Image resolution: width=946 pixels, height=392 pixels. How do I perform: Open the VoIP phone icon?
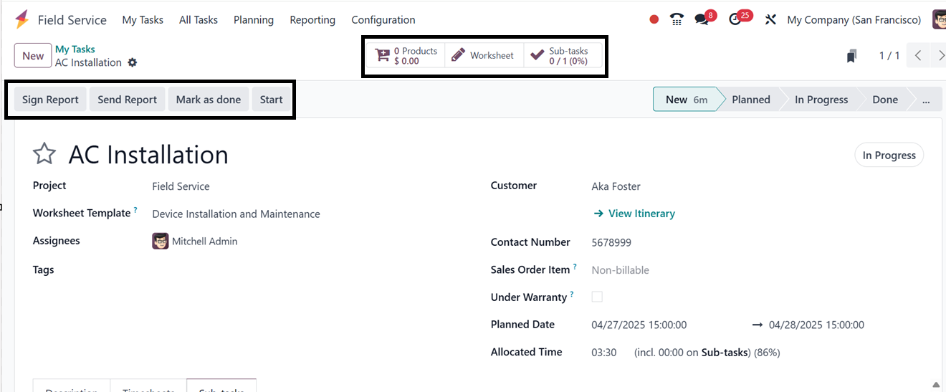(x=677, y=20)
